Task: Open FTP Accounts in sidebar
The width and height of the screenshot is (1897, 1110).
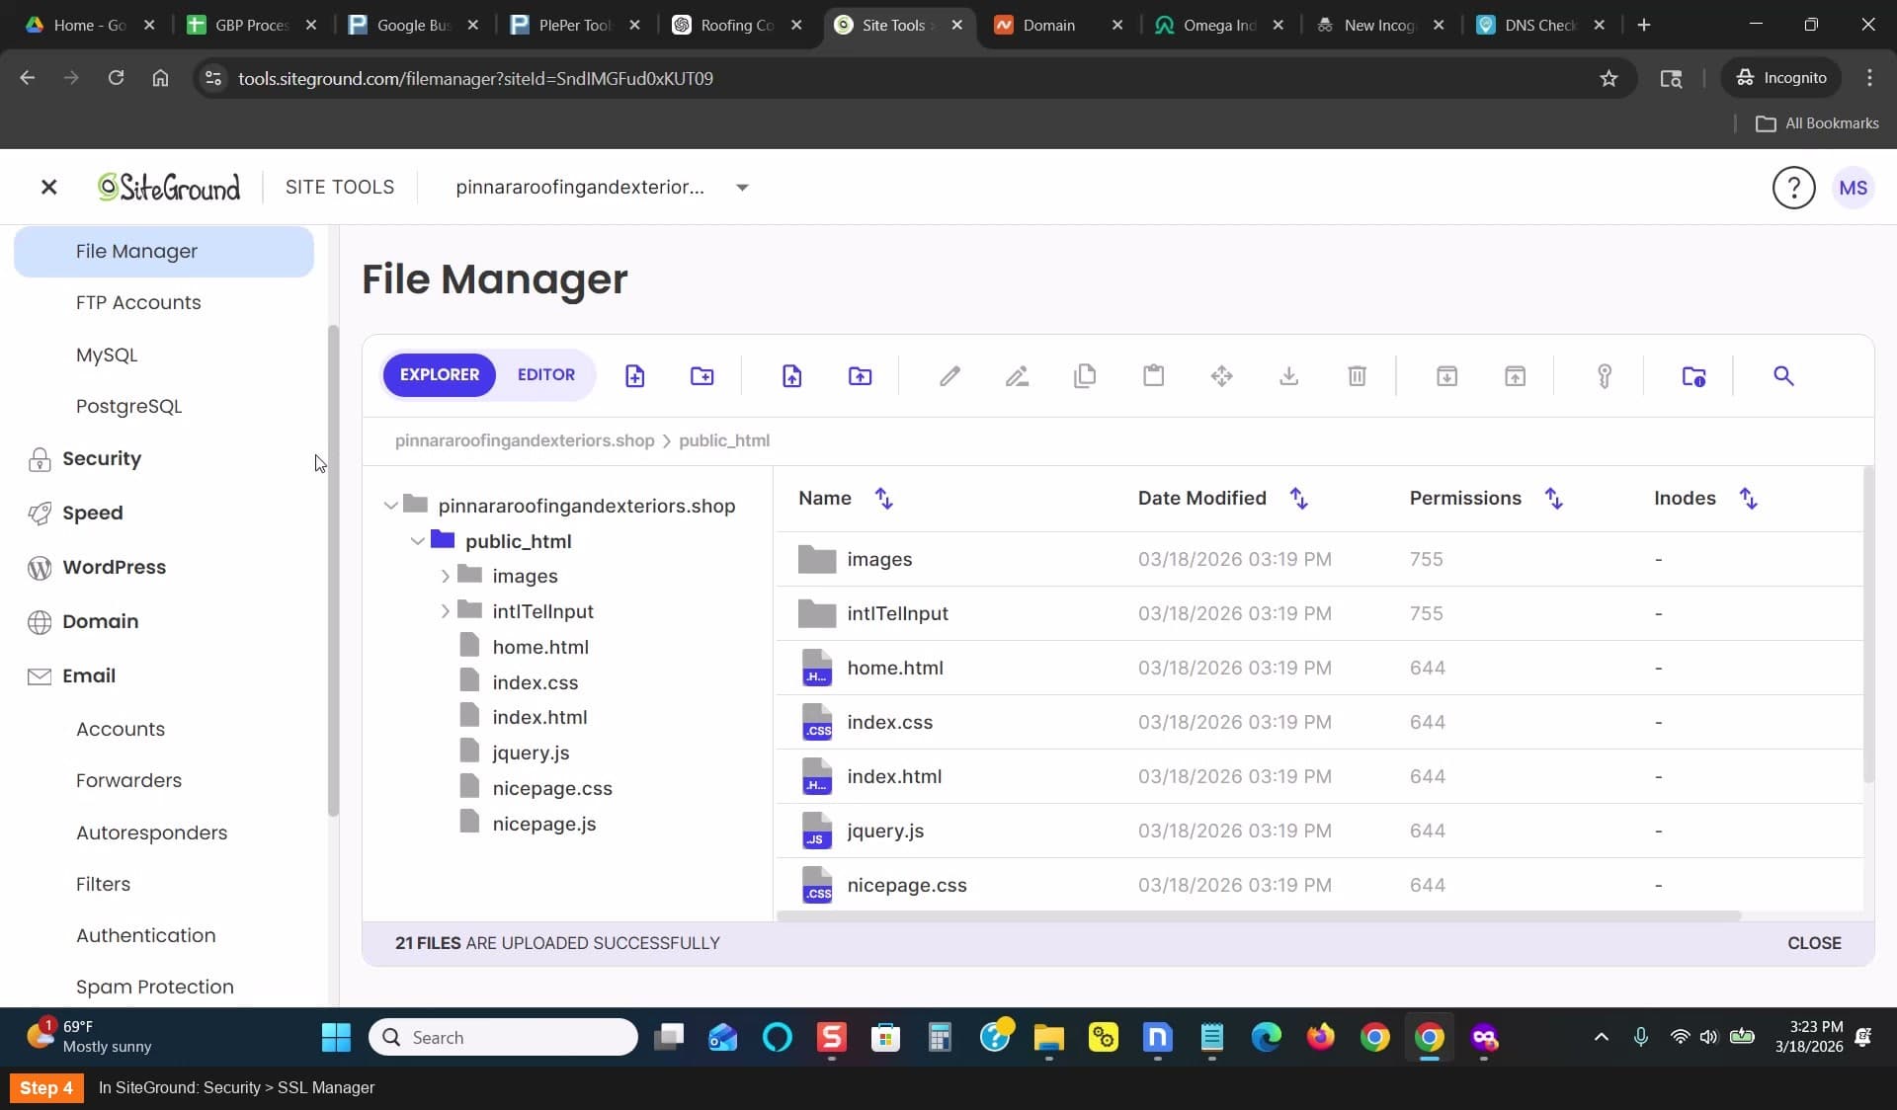Action: 138,303
